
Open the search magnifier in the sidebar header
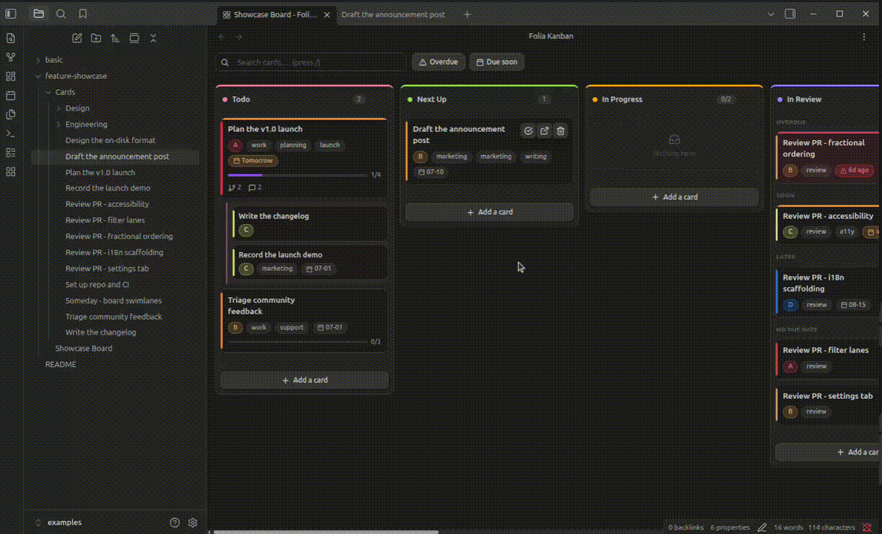tap(61, 13)
